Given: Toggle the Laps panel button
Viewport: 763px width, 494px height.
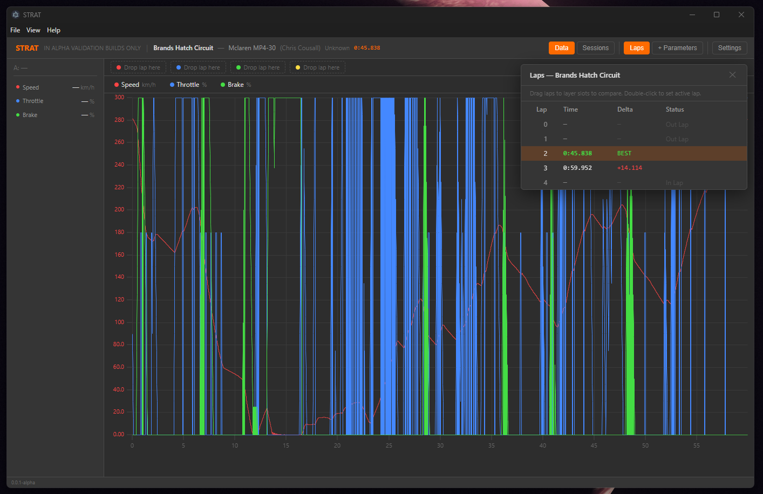Looking at the screenshot, I should (636, 48).
